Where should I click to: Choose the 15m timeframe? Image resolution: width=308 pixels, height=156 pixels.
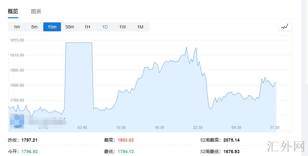pyautogui.click(x=52, y=27)
